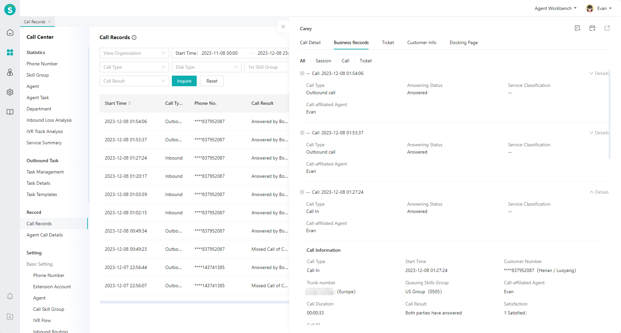Open Skill Group statistics
This screenshot has width=621, height=333.
pos(37,75)
